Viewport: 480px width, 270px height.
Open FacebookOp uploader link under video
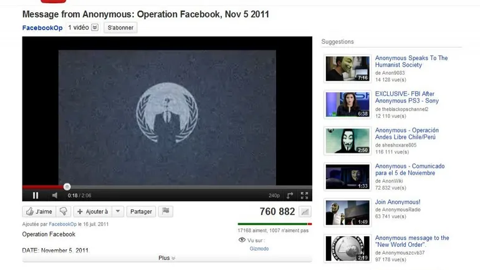coord(63,224)
